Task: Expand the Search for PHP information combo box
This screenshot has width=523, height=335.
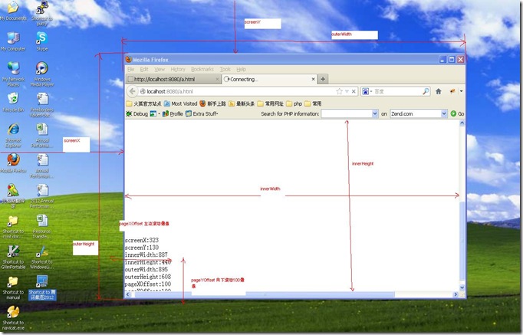Action: click(374, 113)
